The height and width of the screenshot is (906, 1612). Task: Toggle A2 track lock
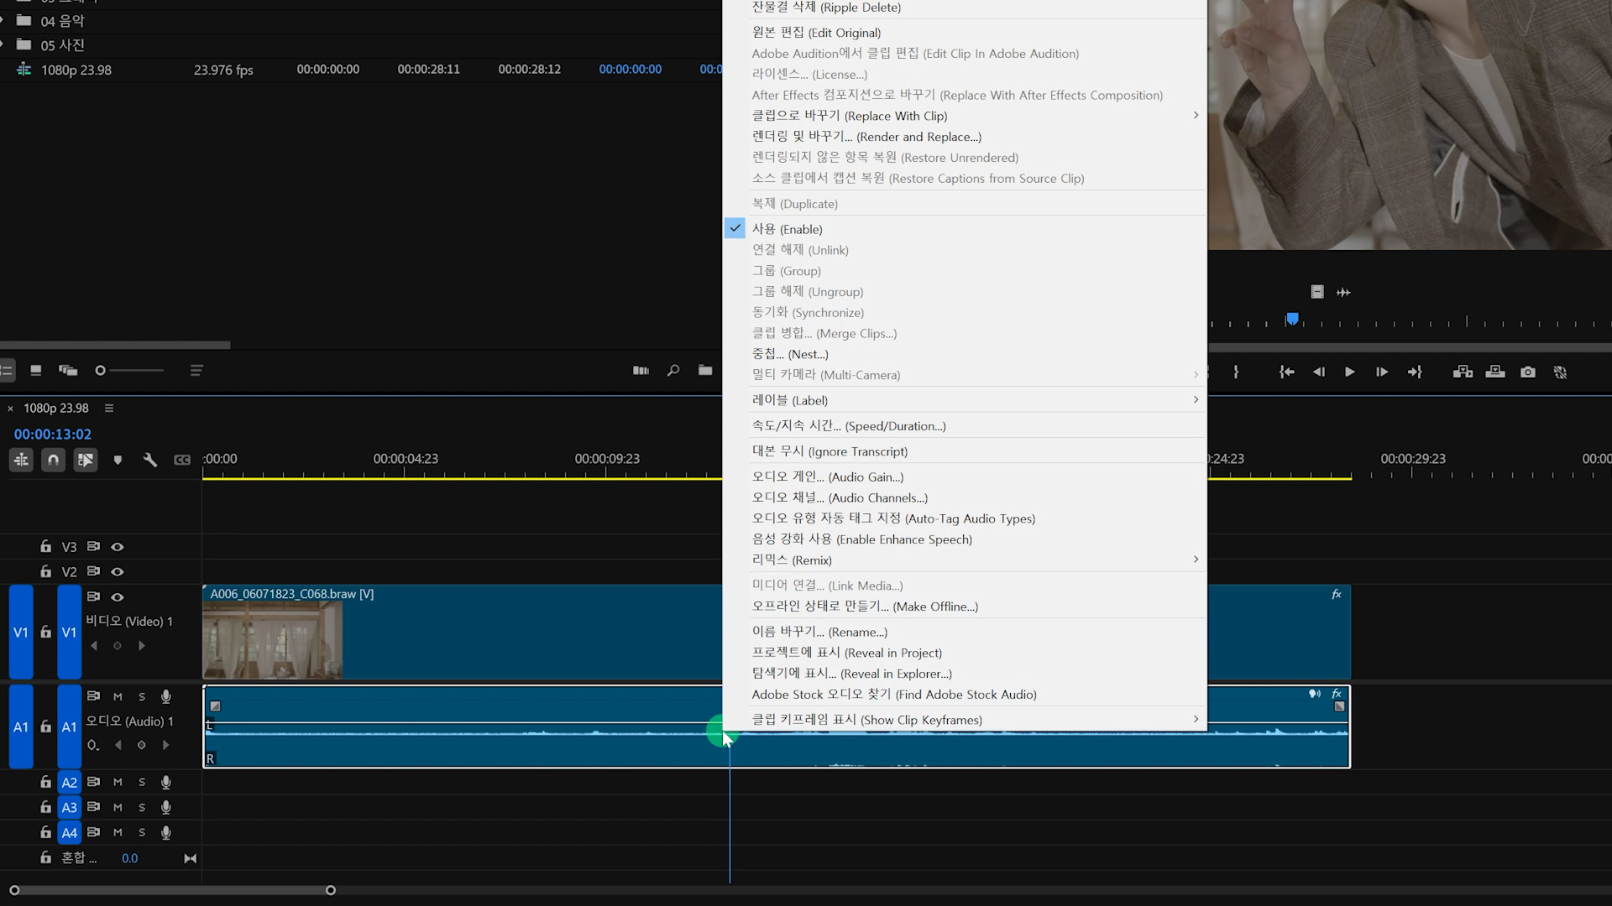(45, 782)
